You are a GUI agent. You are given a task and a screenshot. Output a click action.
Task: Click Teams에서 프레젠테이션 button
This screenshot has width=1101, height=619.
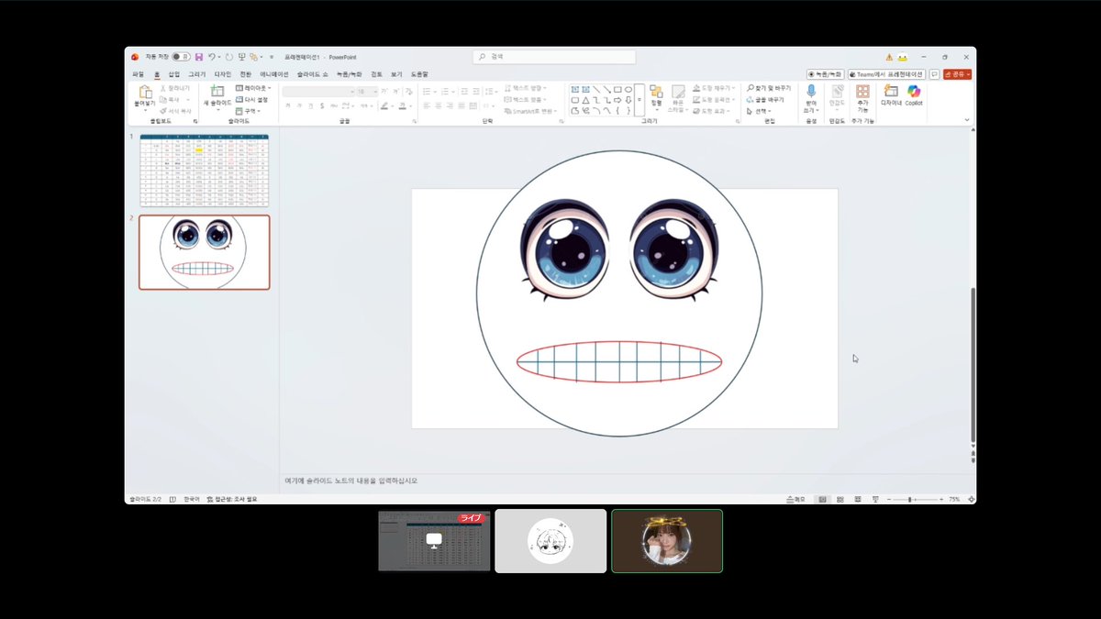(x=886, y=74)
